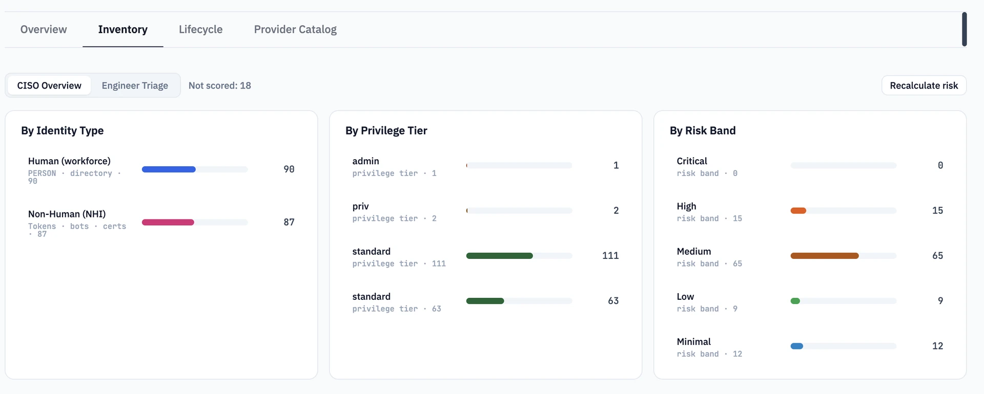
Task: Click the 'Not scored: 18' label
Action: coord(220,85)
